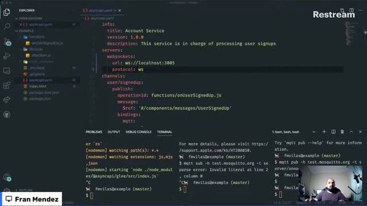Open the terminal selector '1: bash, bash, bash'

pyautogui.click(x=294, y=132)
